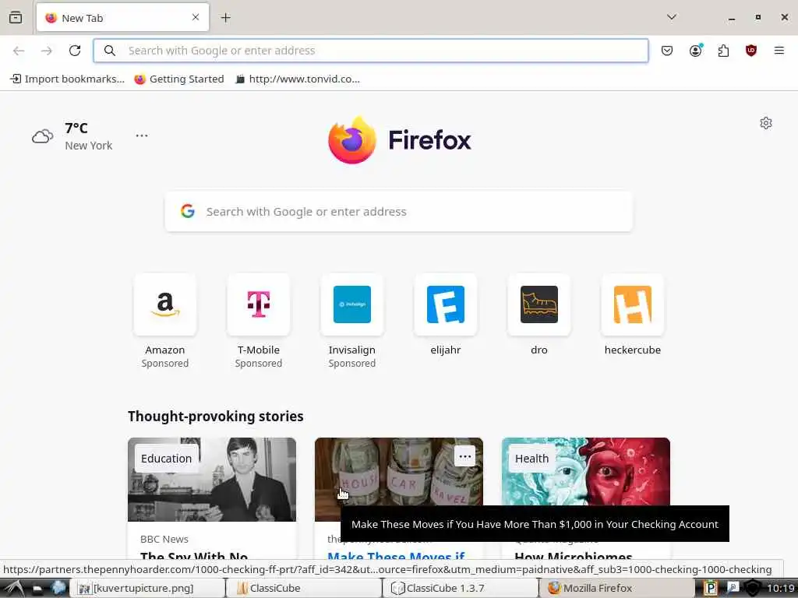
Task: Click the magnifier icon in the address bar
Action: pos(109,51)
